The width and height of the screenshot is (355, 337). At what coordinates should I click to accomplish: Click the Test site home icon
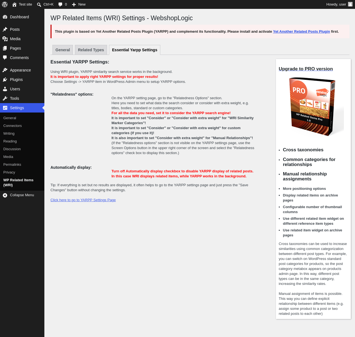tap(14, 4)
